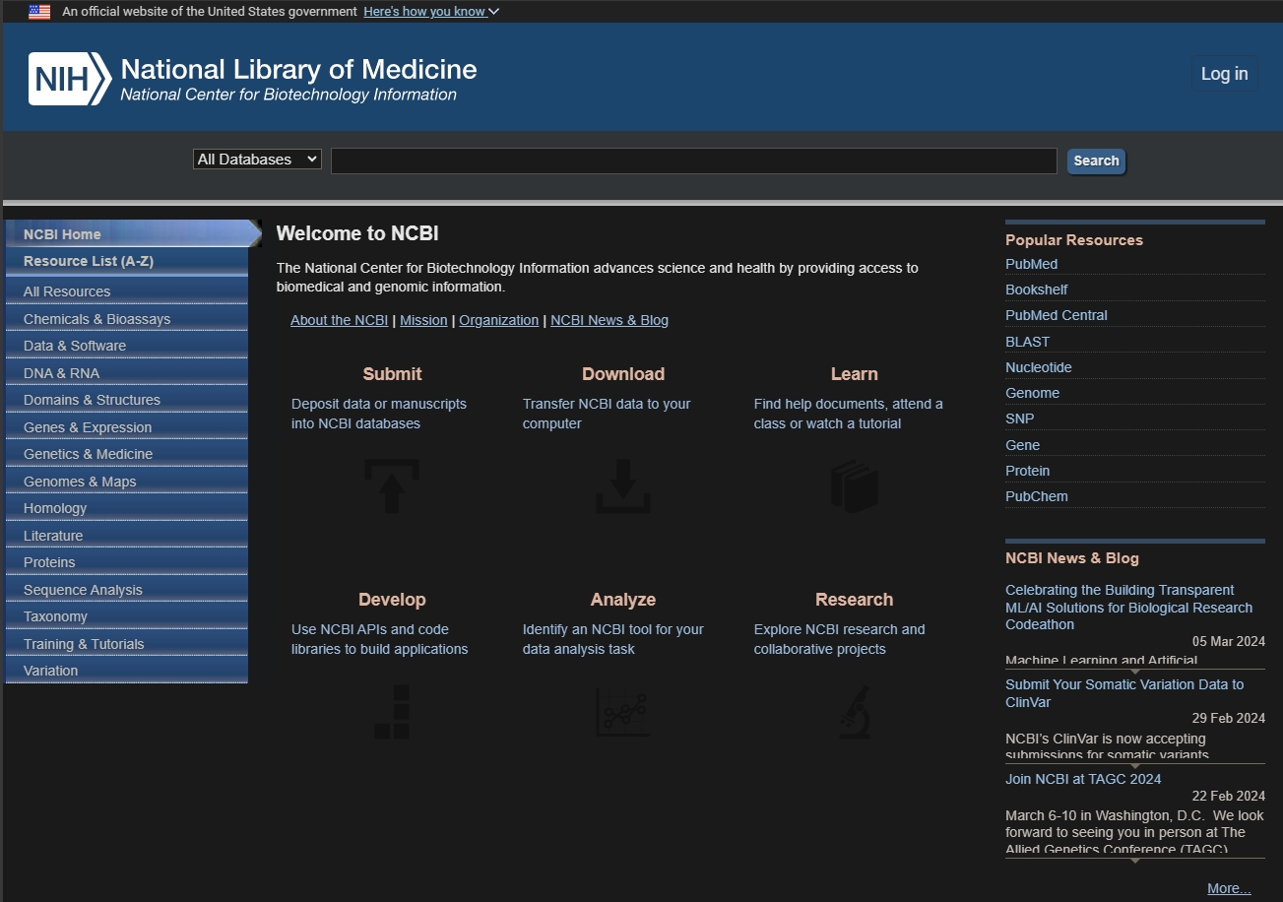
Task: Click into the main search text field
Action: (x=693, y=161)
